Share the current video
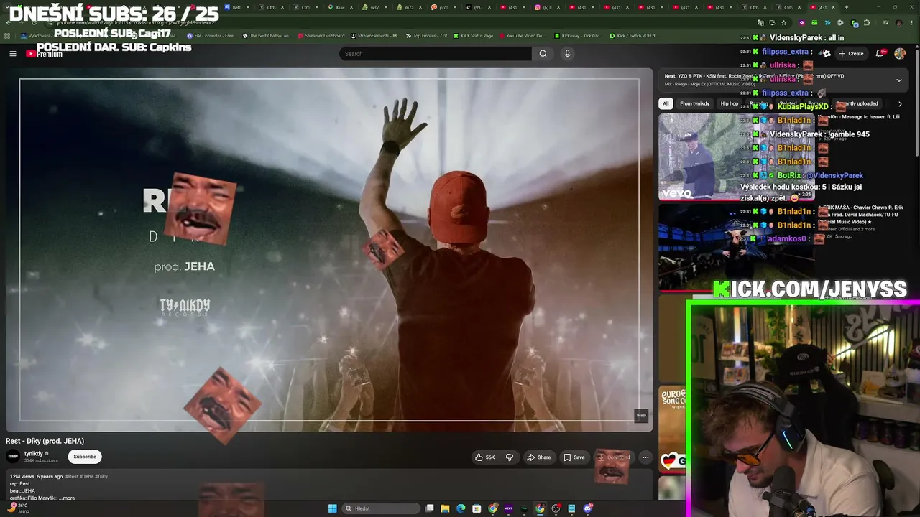This screenshot has width=920, height=517. point(538,457)
